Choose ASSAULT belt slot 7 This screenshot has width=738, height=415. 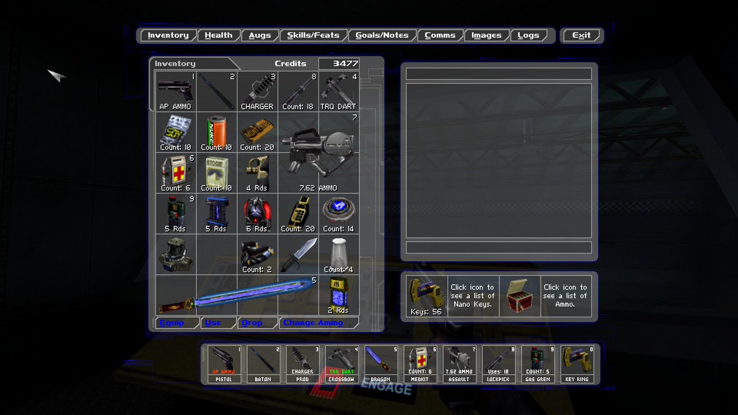pos(459,364)
